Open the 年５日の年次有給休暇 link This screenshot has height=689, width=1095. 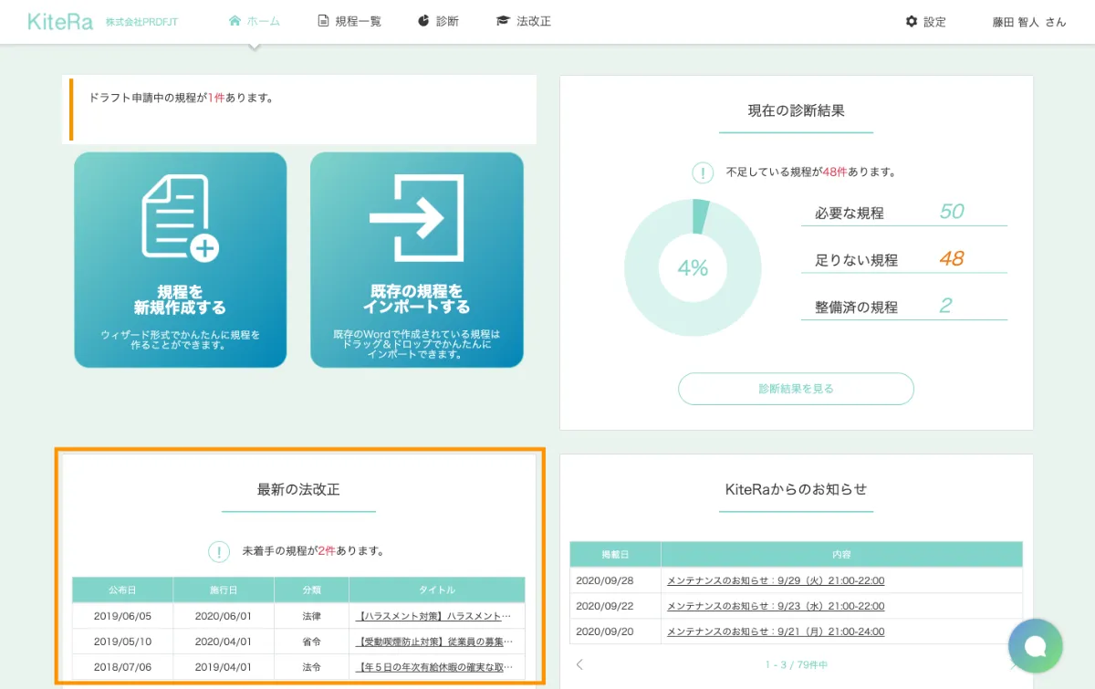(436, 666)
